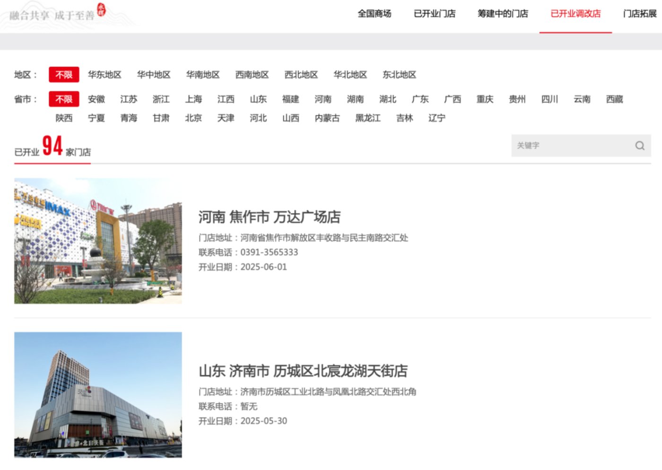Filter stores by 山东 province
Viewport: 662px width, 470px height.
tap(258, 99)
